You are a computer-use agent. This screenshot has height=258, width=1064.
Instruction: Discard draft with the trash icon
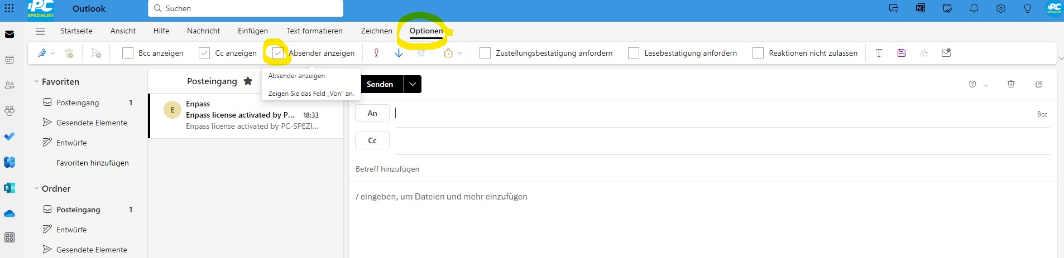click(x=1010, y=84)
